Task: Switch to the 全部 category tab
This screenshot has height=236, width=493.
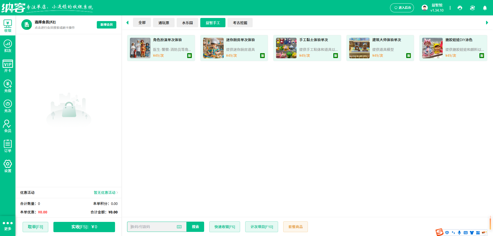Action: (x=142, y=23)
